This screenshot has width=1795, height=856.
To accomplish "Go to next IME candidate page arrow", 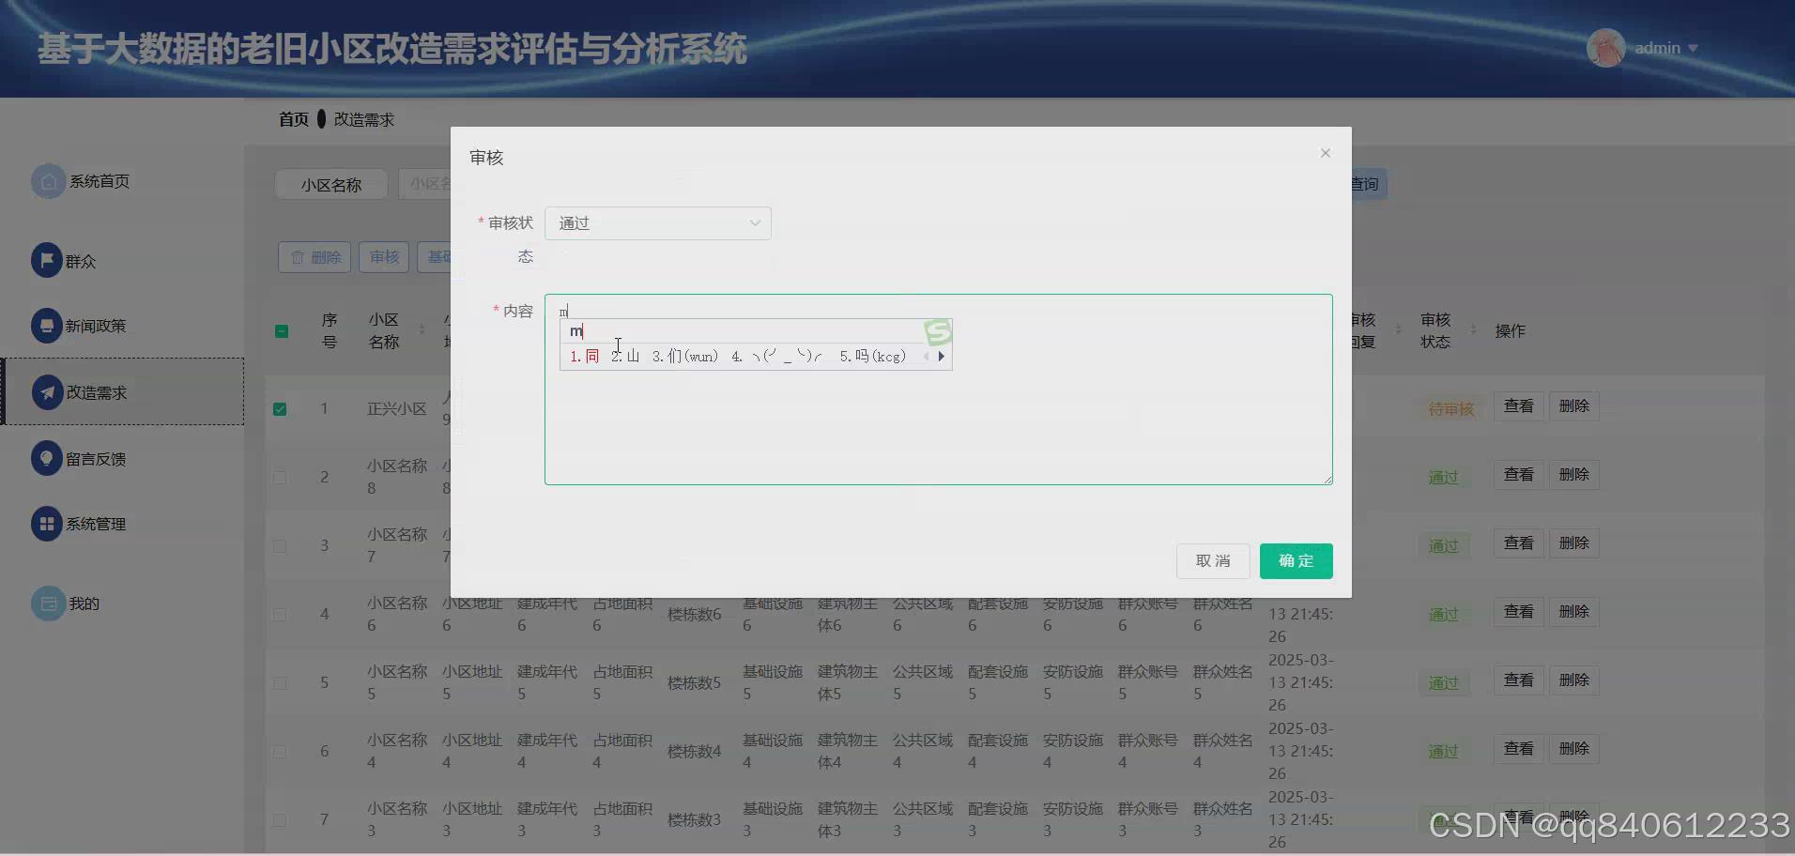I will click(x=941, y=357).
